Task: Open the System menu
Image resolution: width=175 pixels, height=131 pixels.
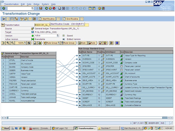Action: click(x=45, y=4)
